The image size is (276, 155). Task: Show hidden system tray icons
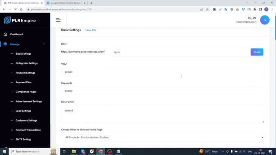pos(223,151)
